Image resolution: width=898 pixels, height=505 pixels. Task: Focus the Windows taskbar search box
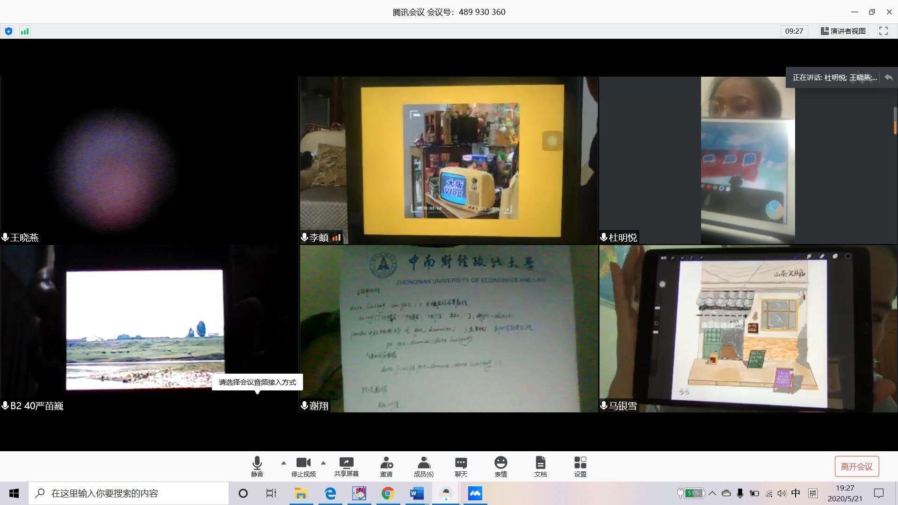pyautogui.click(x=129, y=493)
